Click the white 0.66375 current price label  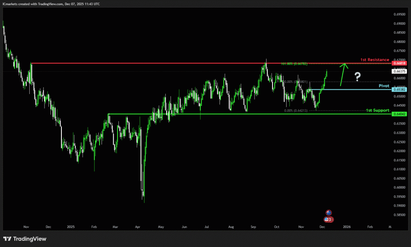(x=400, y=71)
